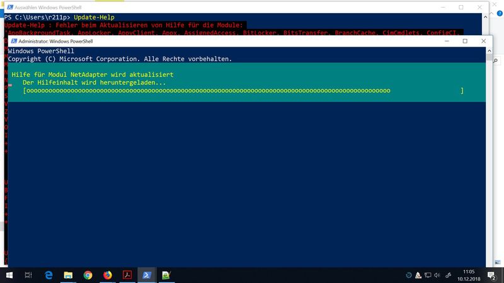Open the green notepad app in the taskbar

coord(166,275)
